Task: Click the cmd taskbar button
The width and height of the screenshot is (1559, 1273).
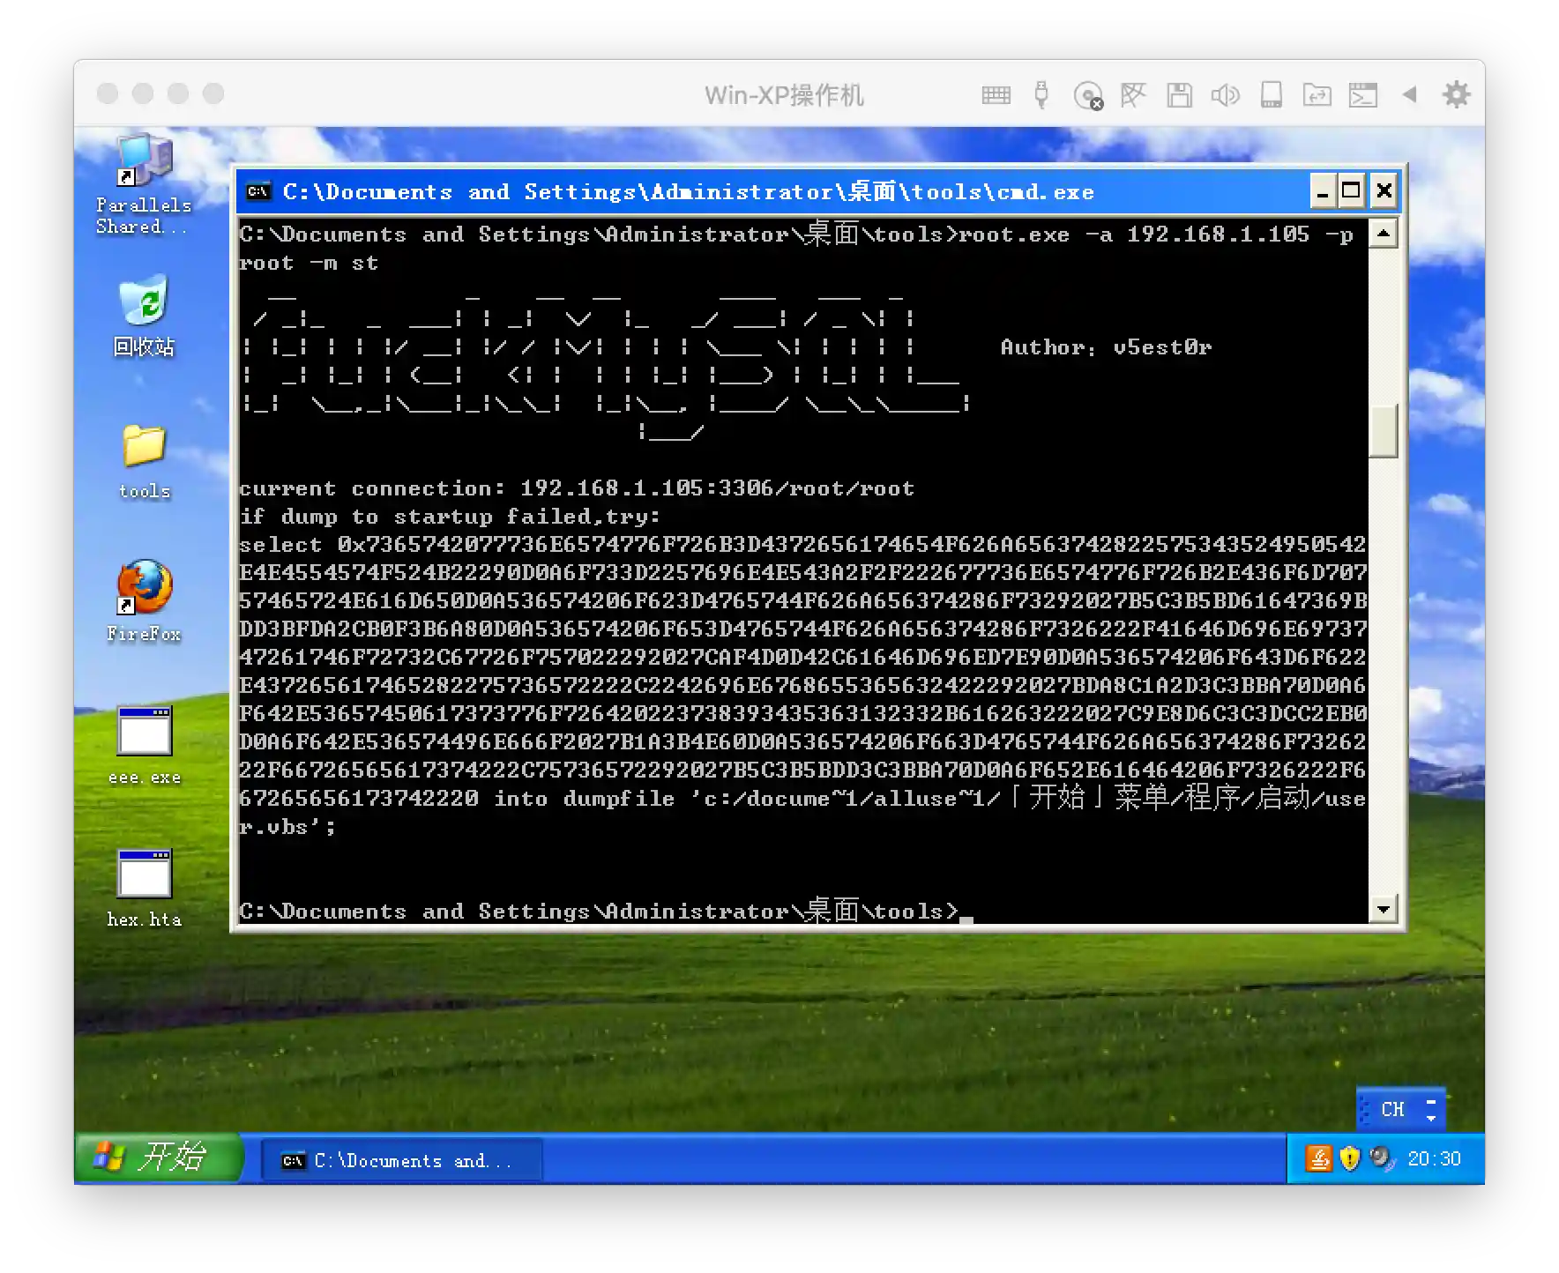Action: [402, 1160]
